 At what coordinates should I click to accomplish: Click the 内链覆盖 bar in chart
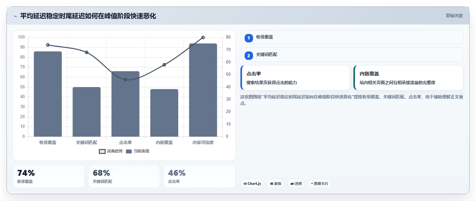click(164, 113)
